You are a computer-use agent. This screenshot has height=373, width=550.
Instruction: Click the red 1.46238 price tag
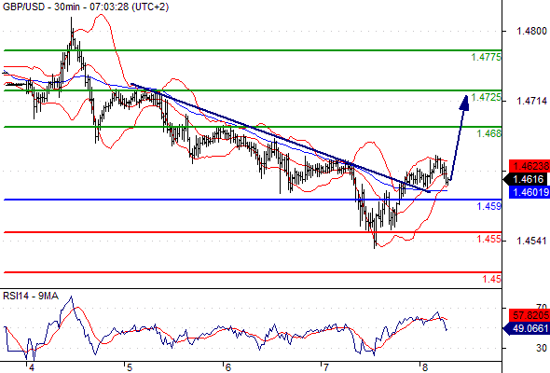[529, 166]
